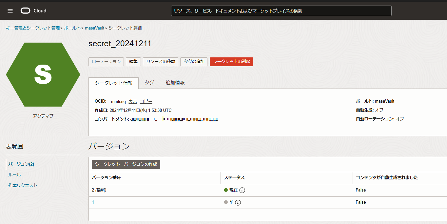
Task: Click the green hexagon secret icon
Action: (x=43, y=74)
